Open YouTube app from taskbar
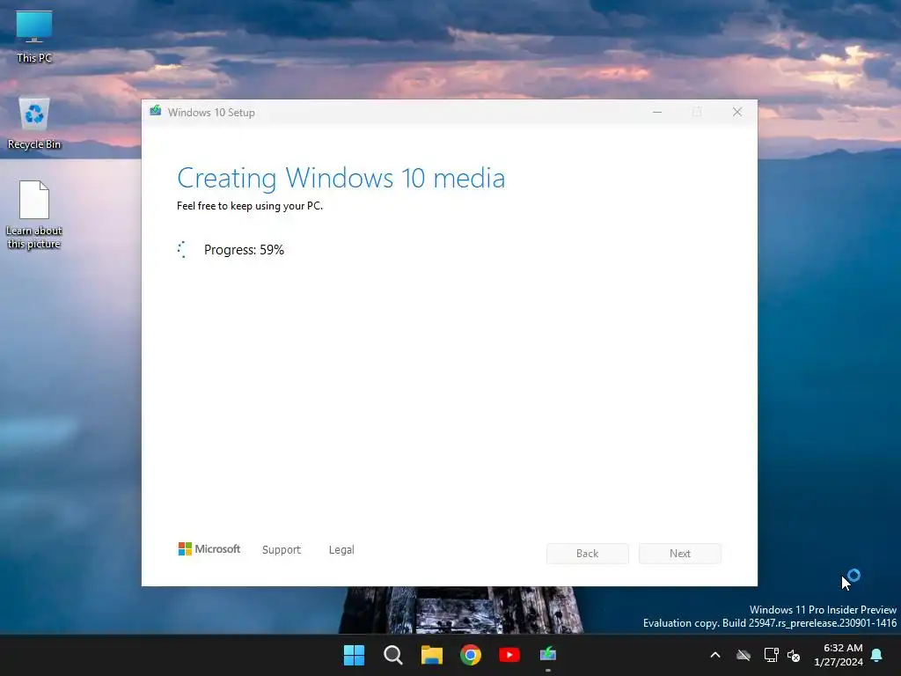 click(509, 655)
